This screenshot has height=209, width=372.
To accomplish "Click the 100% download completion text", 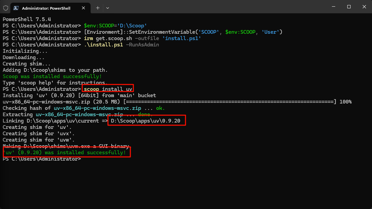I will click(345, 102).
